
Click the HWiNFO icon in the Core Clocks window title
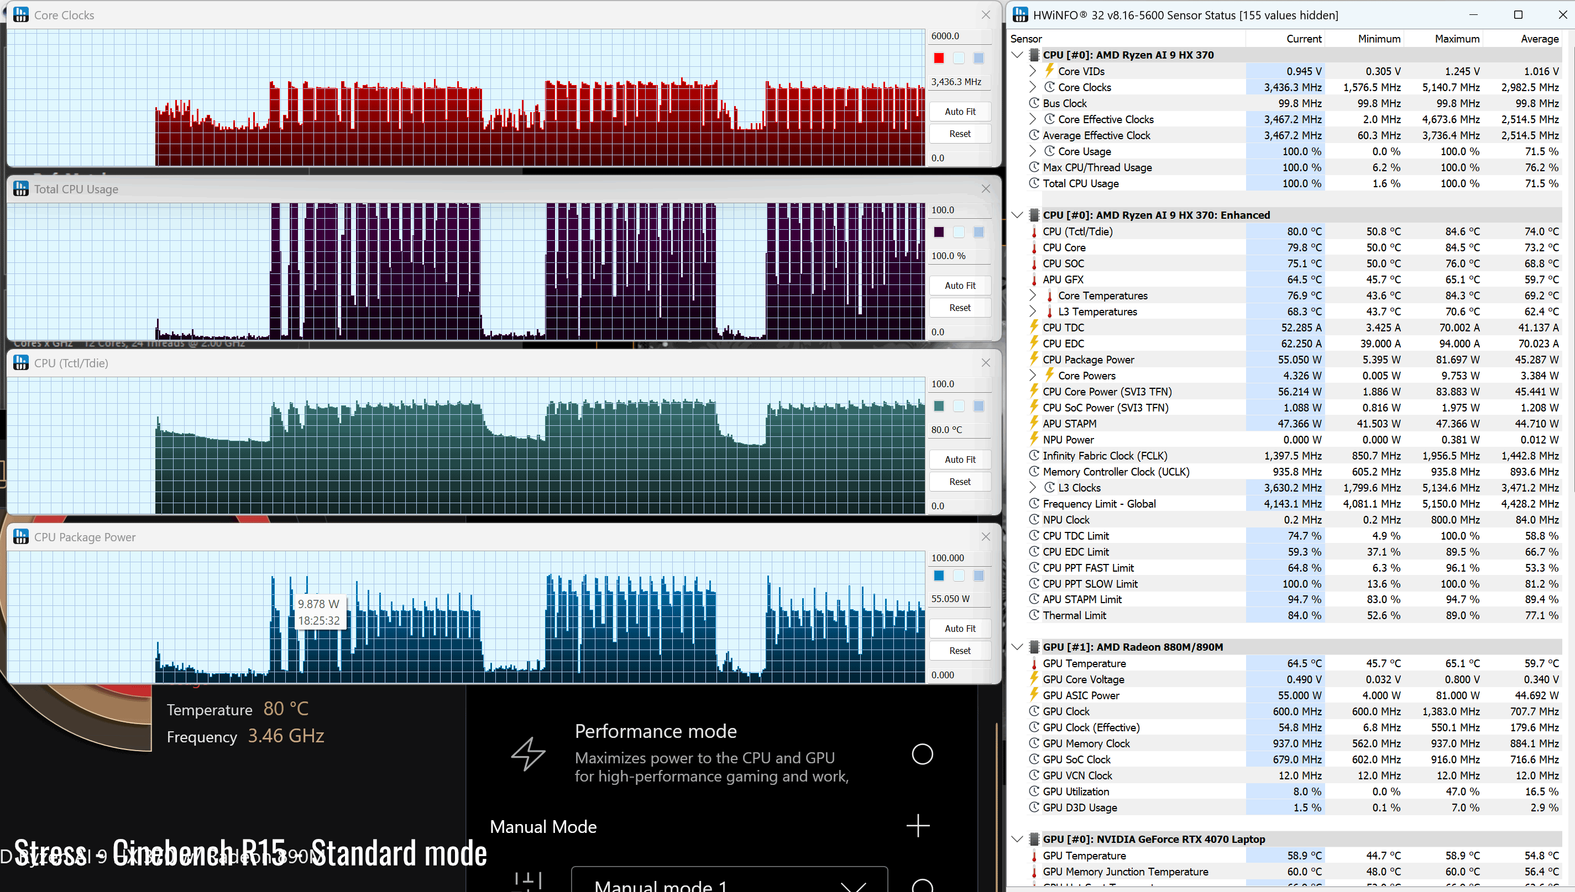coord(21,15)
